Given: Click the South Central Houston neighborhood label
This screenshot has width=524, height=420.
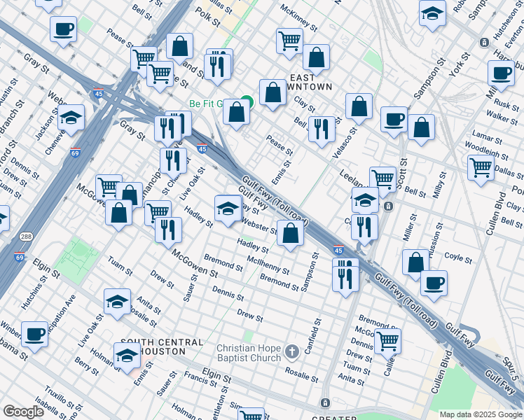Looking at the screenshot, I should pos(162,347).
